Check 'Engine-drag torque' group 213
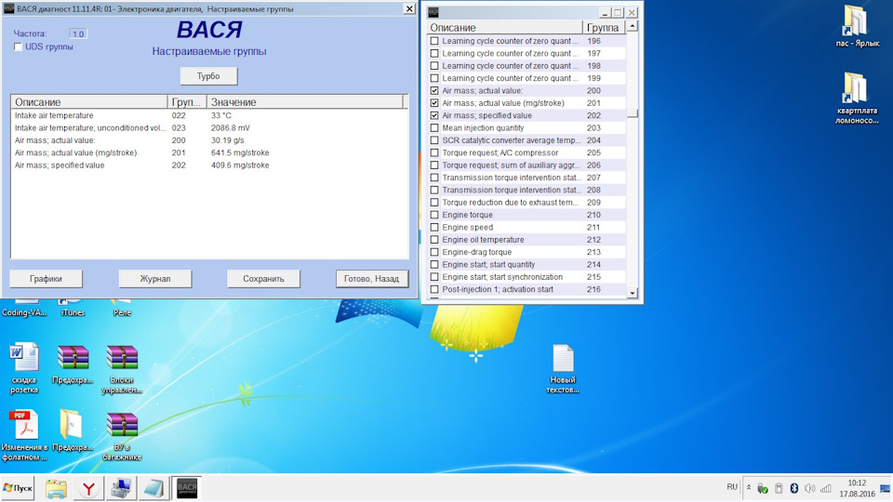The image size is (893, 502). 434,252
